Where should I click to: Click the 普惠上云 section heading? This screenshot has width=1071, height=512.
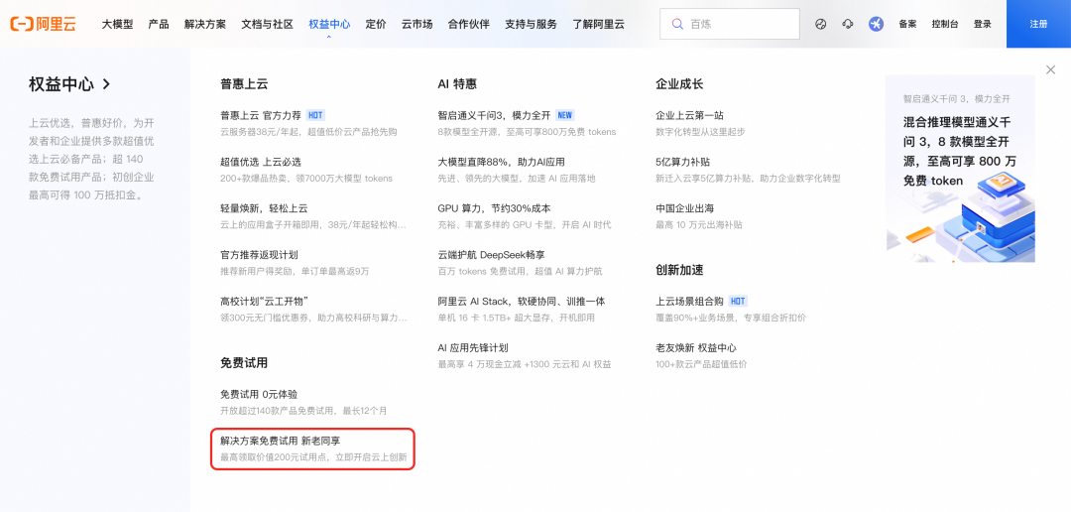click(x=244, y=84)
